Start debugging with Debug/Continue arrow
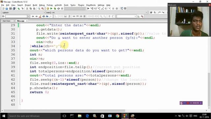This screenshot has width=211, height=119. (x=88, y=9)
